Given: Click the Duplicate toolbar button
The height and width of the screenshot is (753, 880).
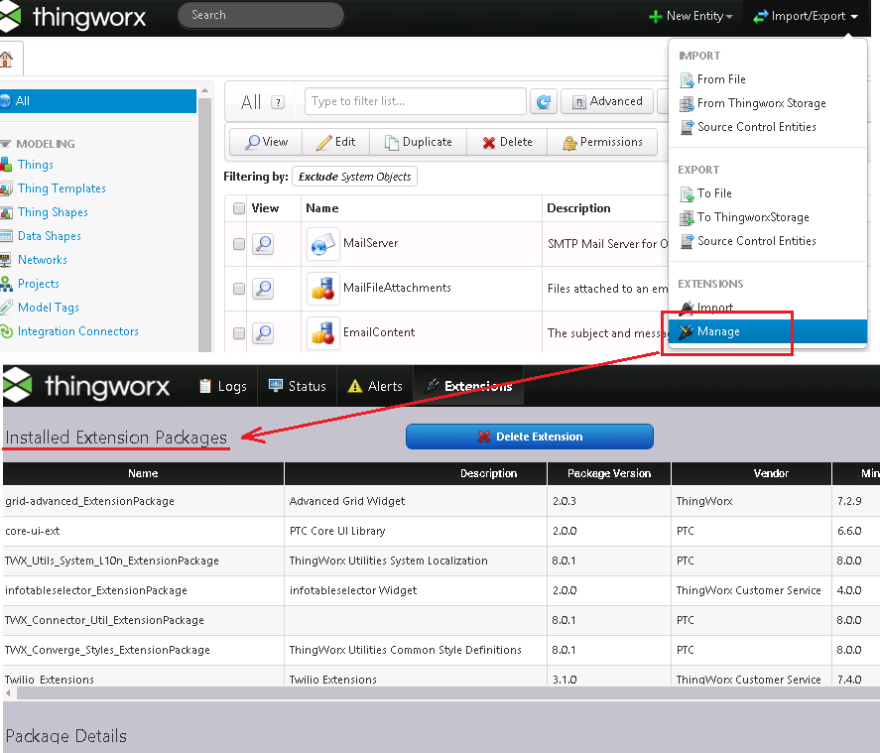Looking at the screenshot, I should pos(418,142).
